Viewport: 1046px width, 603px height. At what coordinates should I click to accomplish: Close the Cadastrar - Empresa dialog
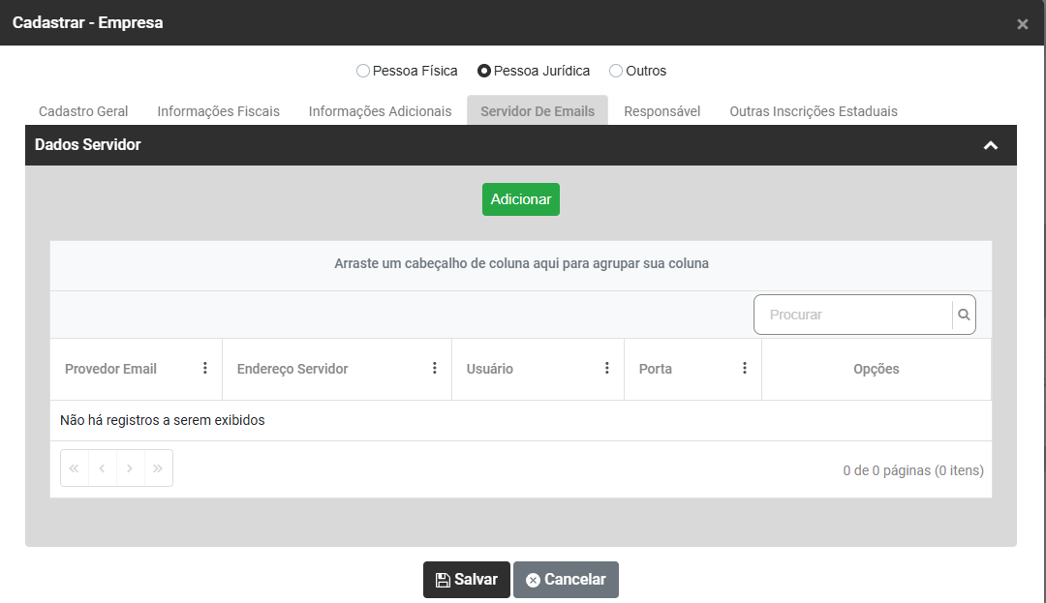click(x=1022, y=24)
